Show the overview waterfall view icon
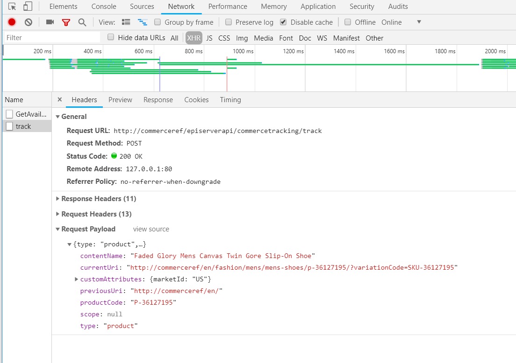The height and width of the screenshot is (363, 516). tap(142, 22)
